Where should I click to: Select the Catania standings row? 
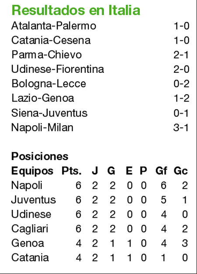pyautogui.click(x=100, y=258)
